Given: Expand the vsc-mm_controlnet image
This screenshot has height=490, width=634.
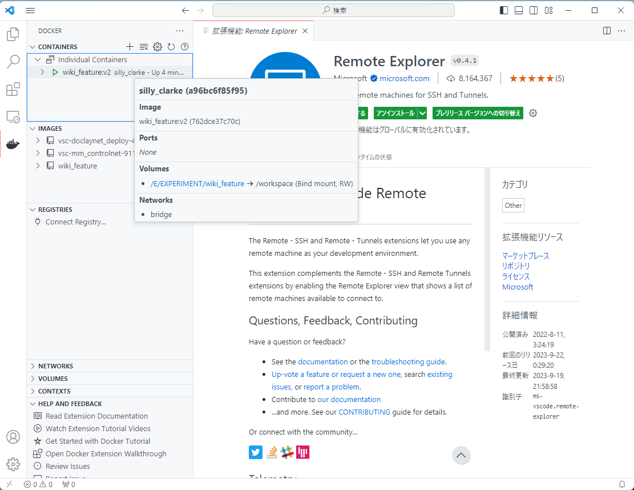Looking at the screenshot, I should (38, 154).
